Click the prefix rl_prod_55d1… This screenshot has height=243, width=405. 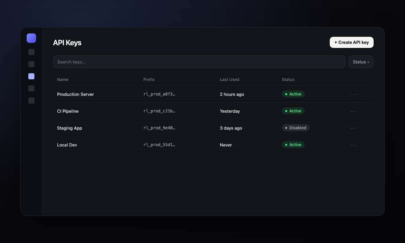click(159, 145)
